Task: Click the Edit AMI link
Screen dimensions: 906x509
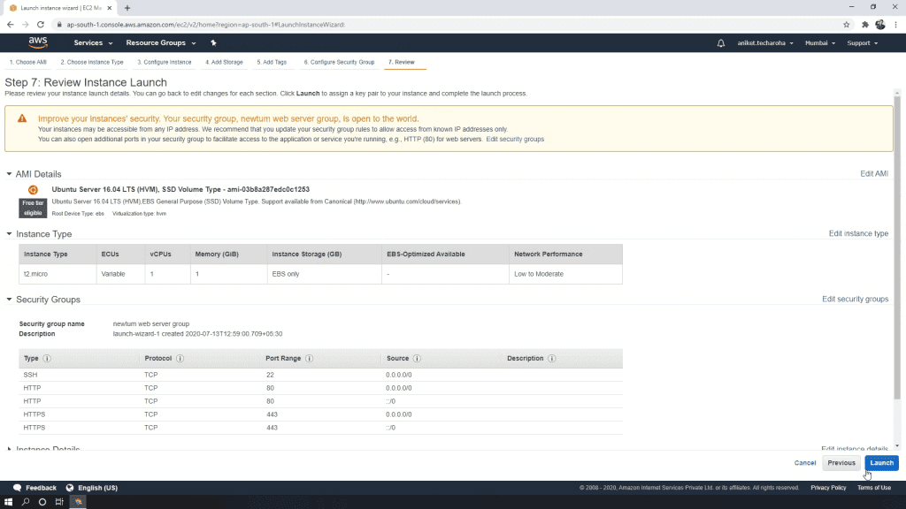Action: coord(873,174)
